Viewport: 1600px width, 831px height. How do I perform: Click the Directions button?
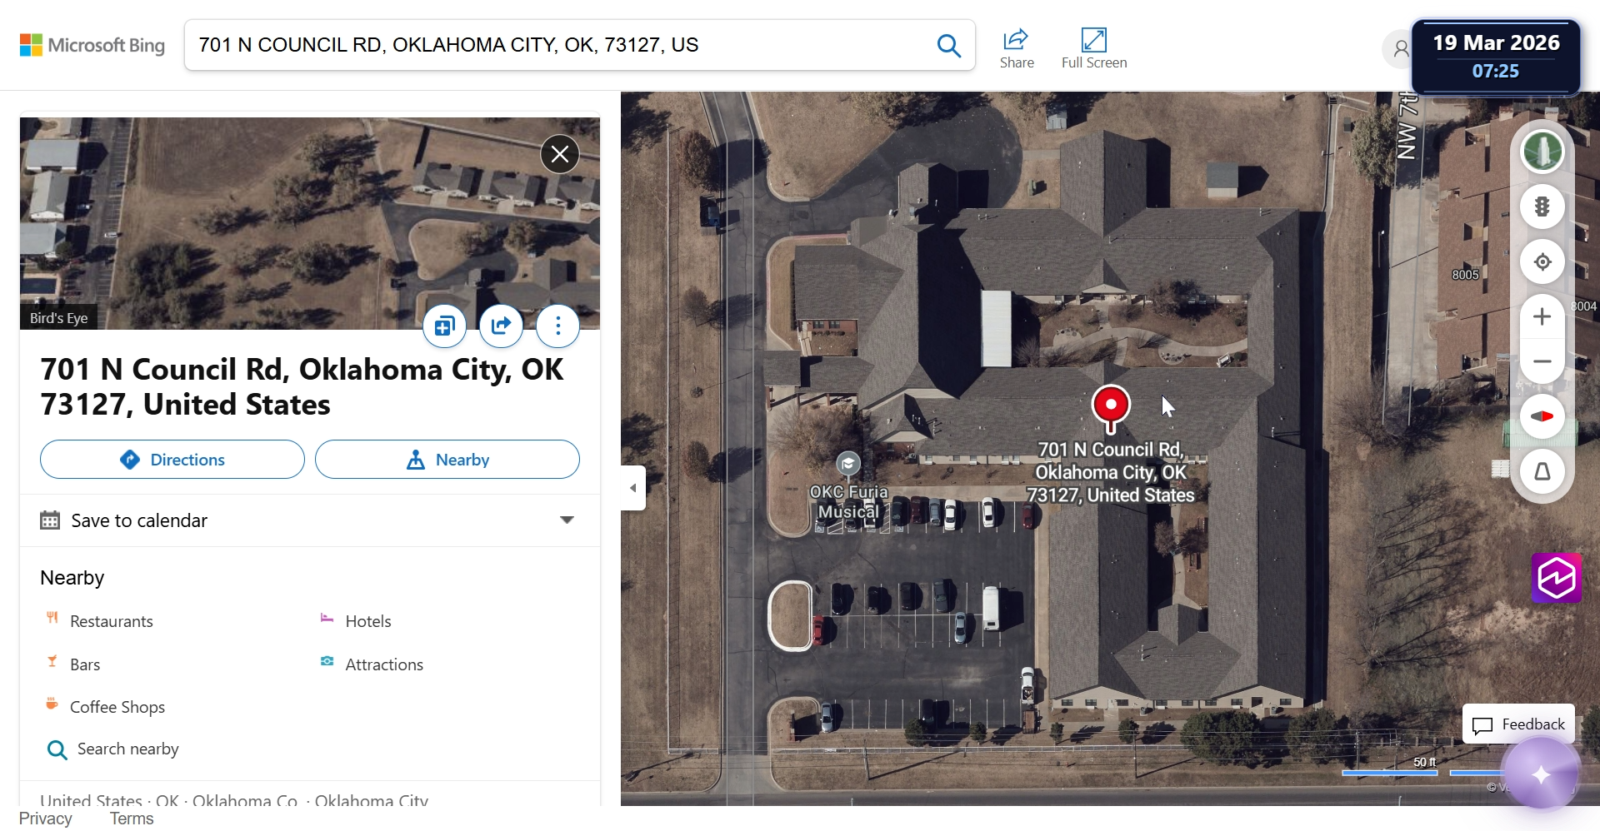tap(172, 460)
